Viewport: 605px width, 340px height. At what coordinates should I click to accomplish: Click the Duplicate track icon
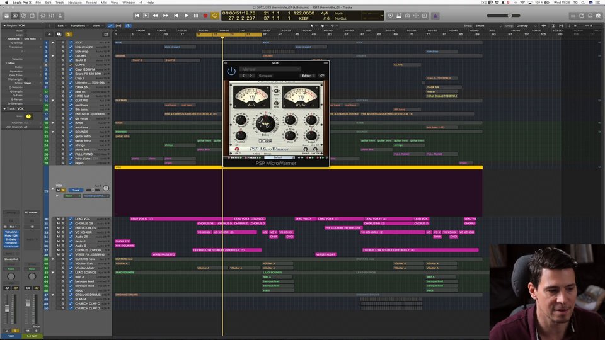(x=59, y=34)
